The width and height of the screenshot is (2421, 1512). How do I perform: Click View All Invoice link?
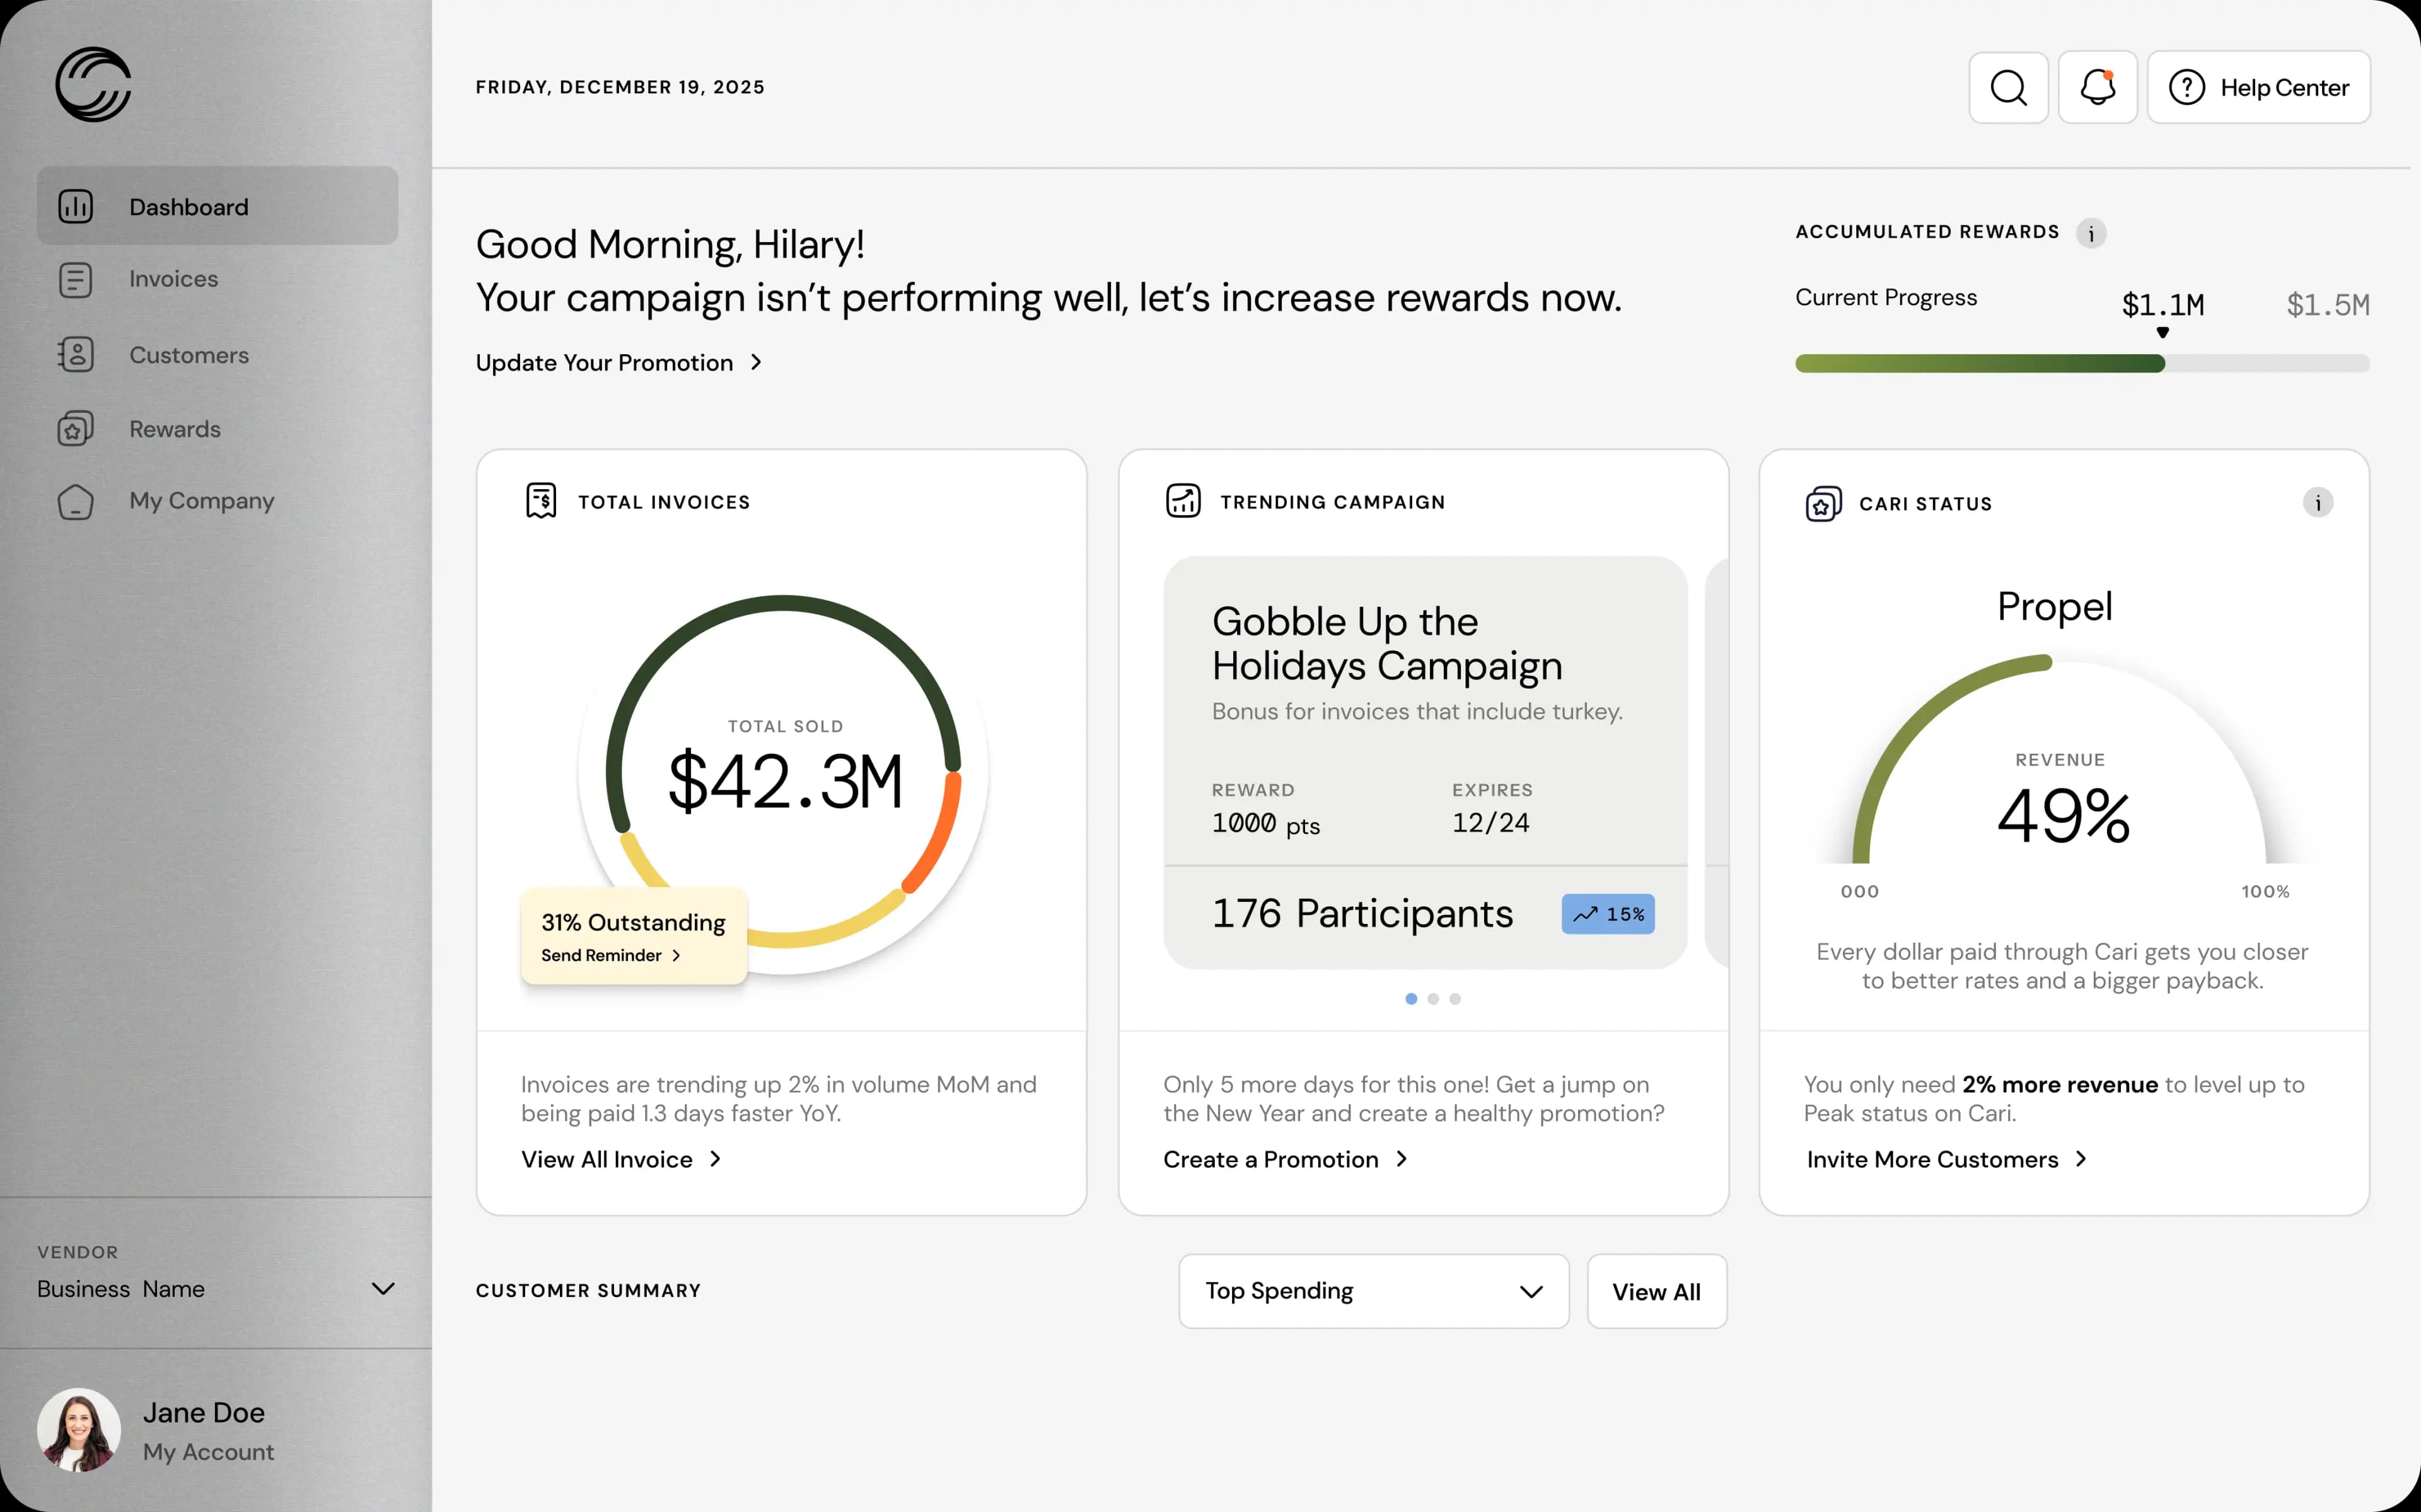point(620,1159)
